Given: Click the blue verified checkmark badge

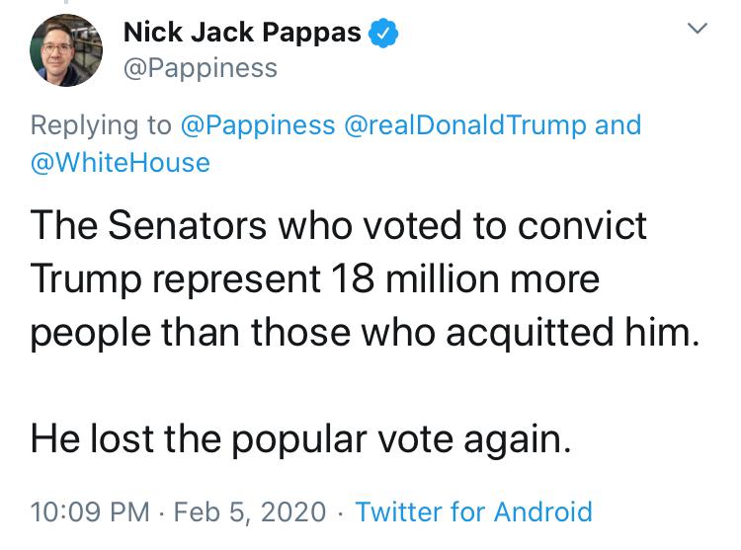Looking at the screenshot, I should [x=384, y=34].
